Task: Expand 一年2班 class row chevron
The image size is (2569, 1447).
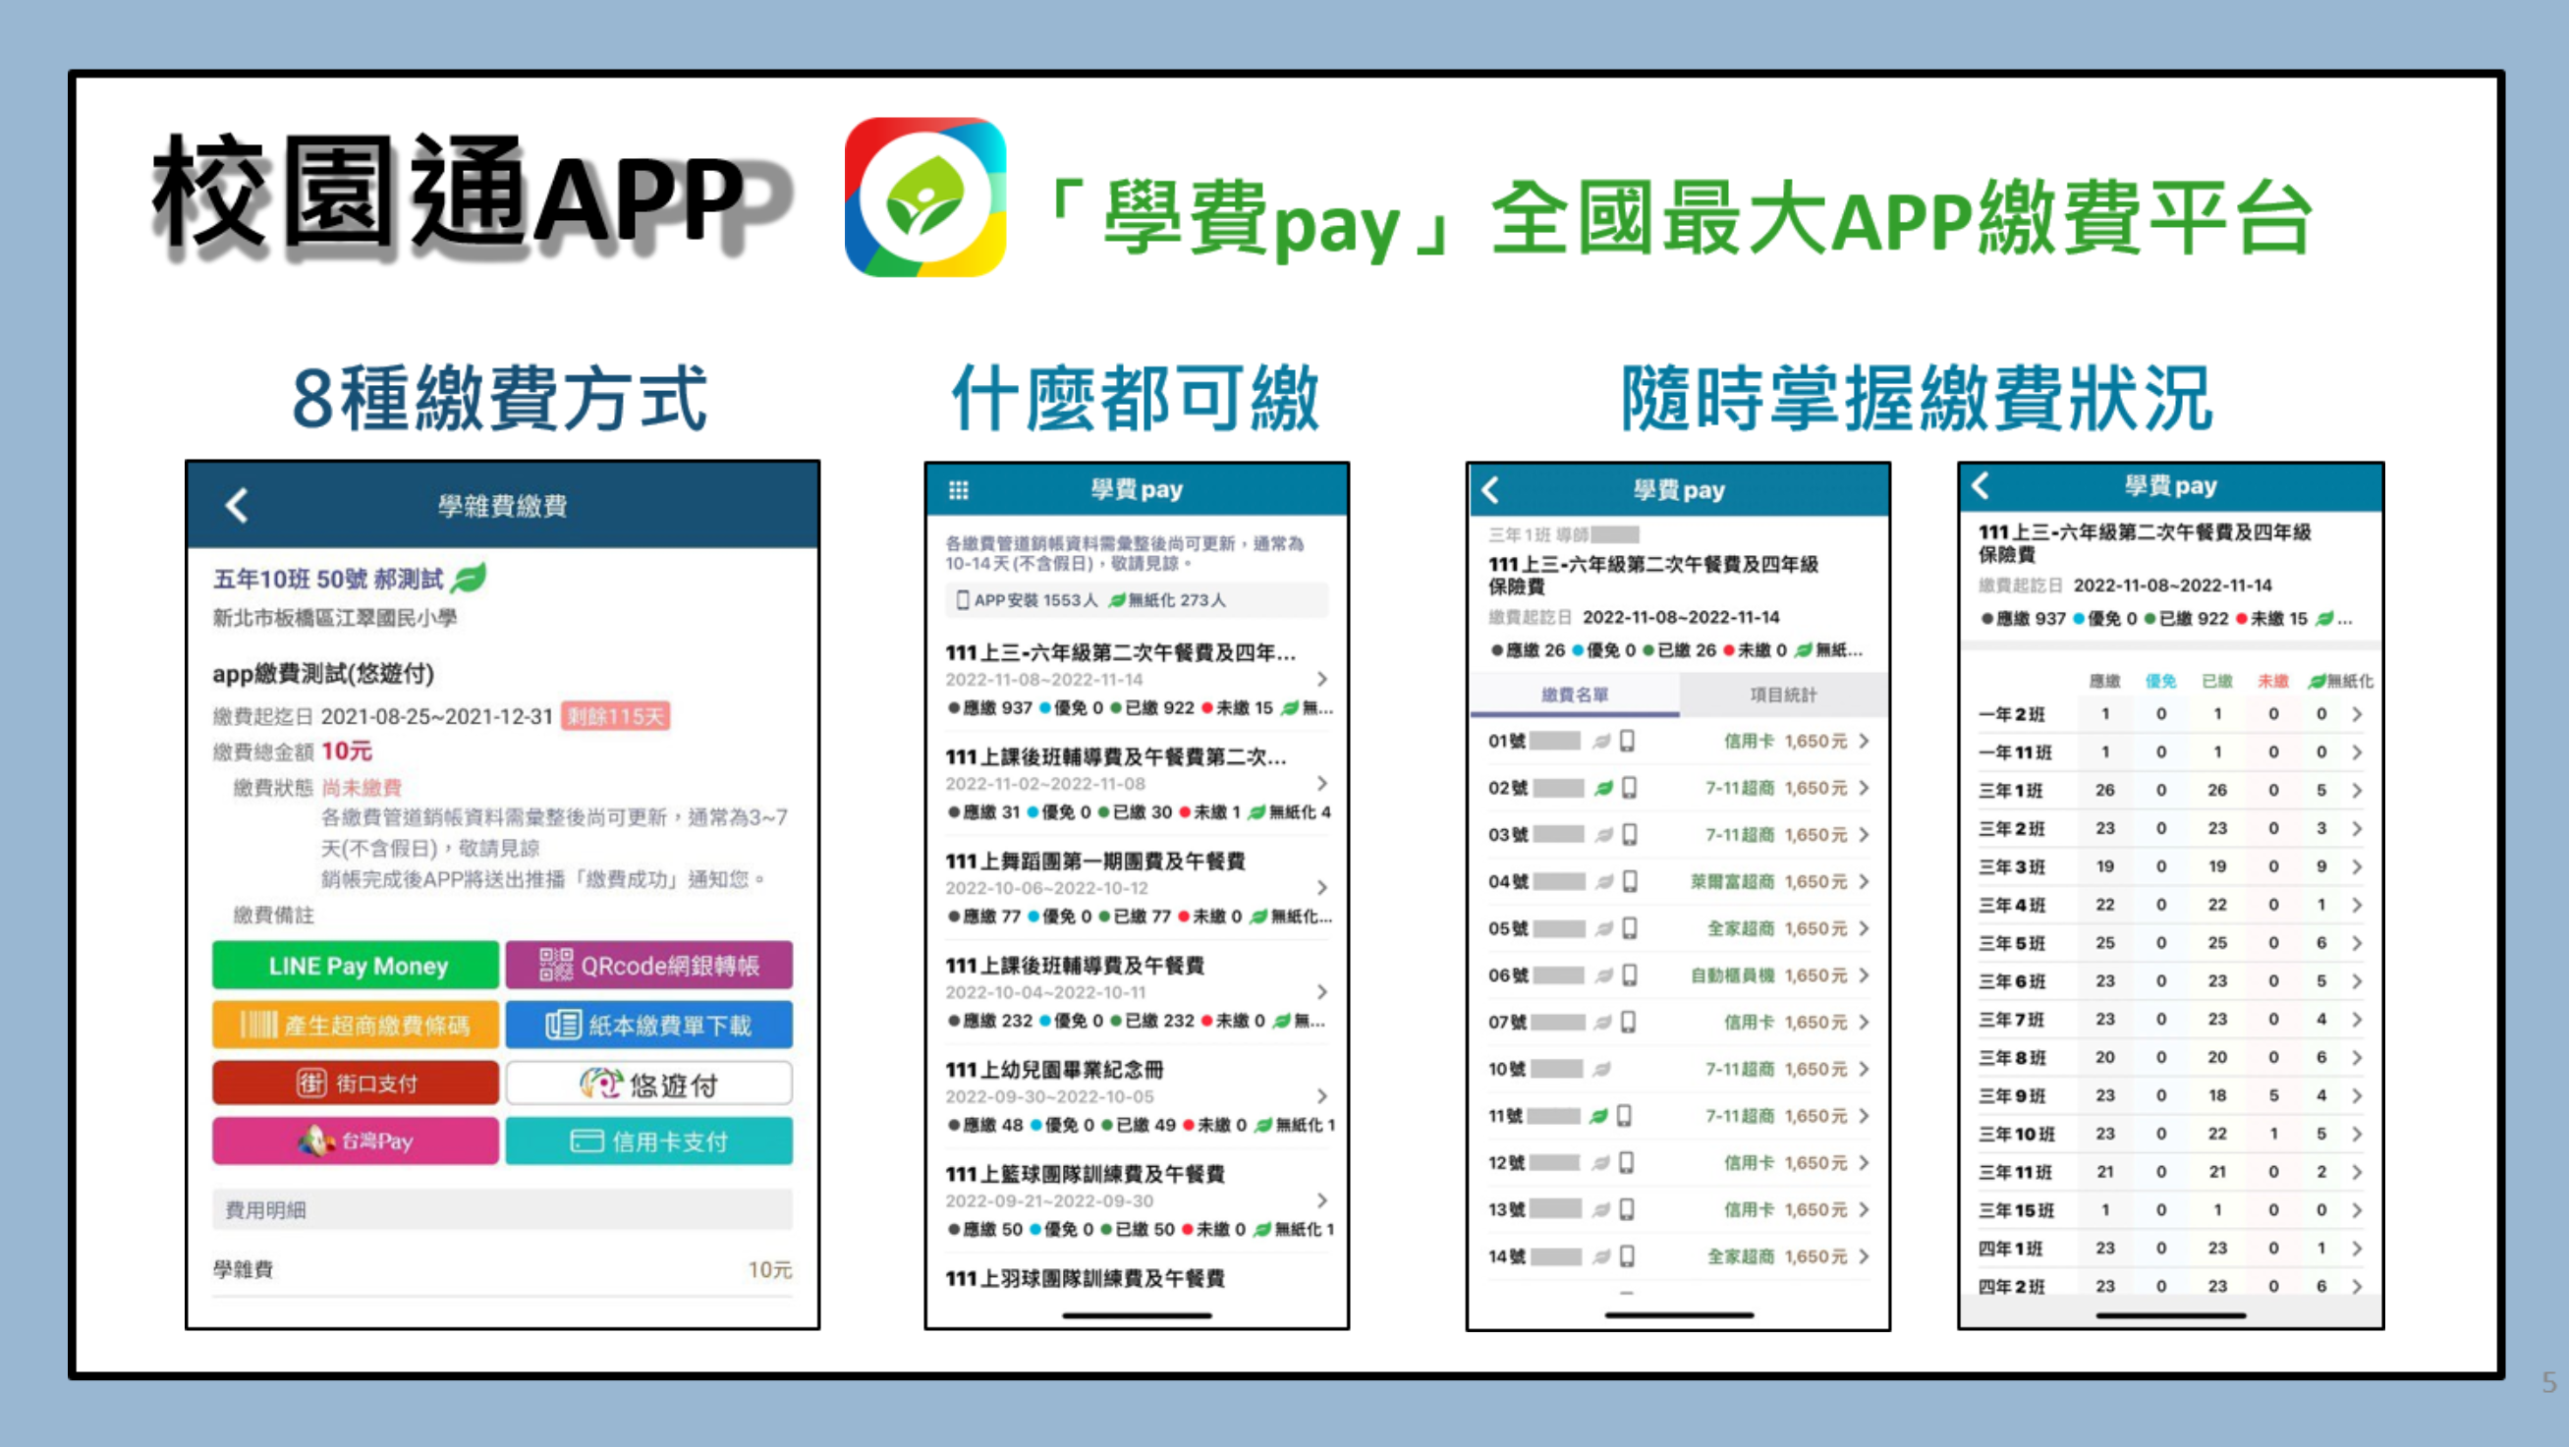Action: [2358, 714]
